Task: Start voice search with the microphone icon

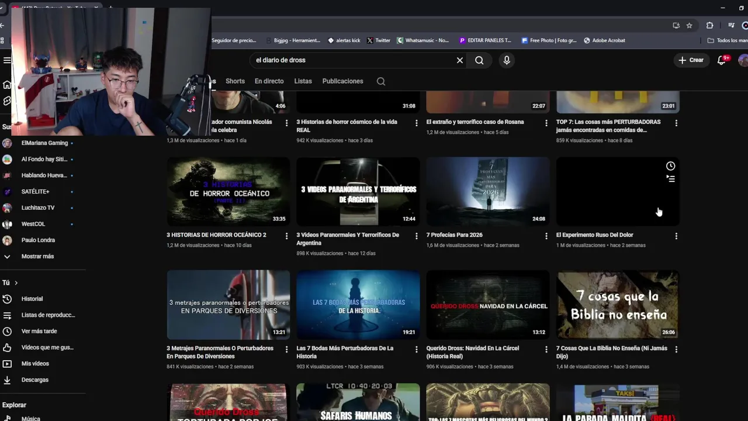Action: point(507,60)
